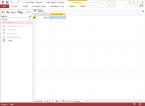145x106 pixels.
Task: Save the database with the floppy disk icon
Action: coord(7,2)
